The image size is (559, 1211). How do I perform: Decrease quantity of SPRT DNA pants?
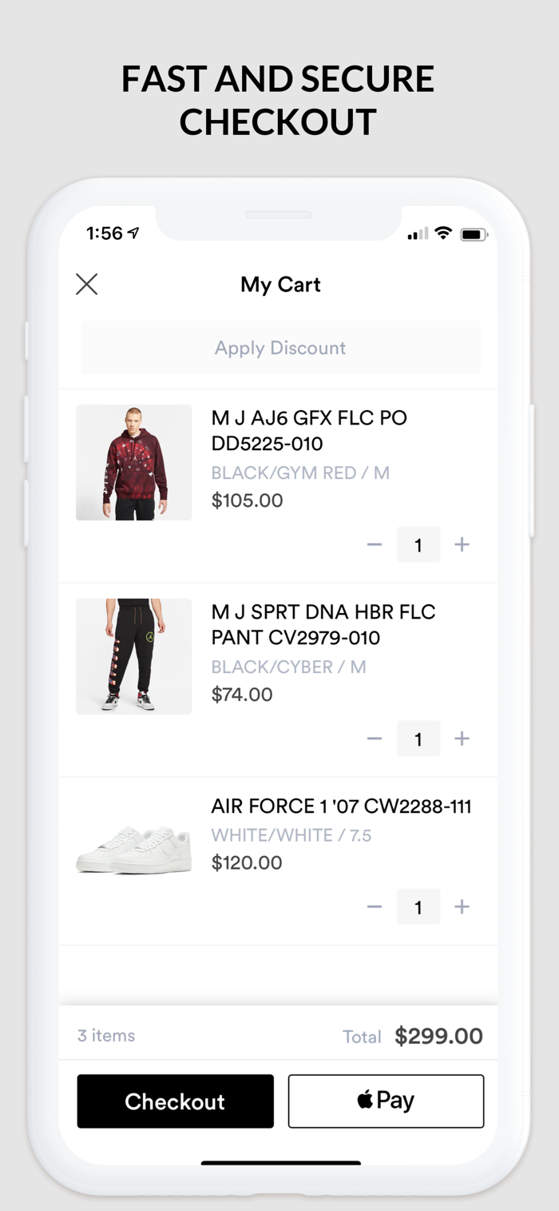click(375, 739)
